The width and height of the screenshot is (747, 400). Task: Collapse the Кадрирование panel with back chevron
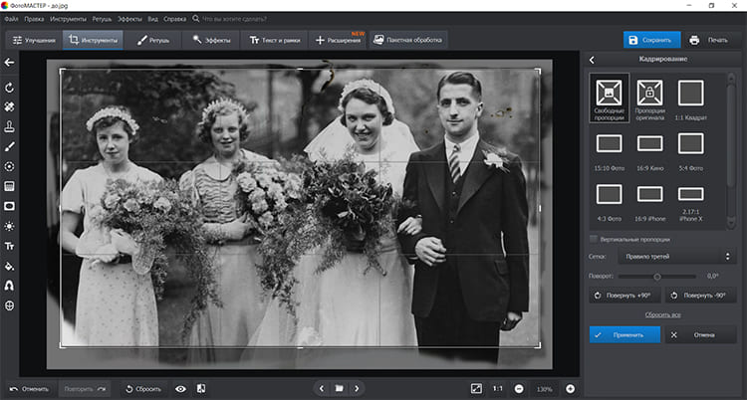pos(593,61)
